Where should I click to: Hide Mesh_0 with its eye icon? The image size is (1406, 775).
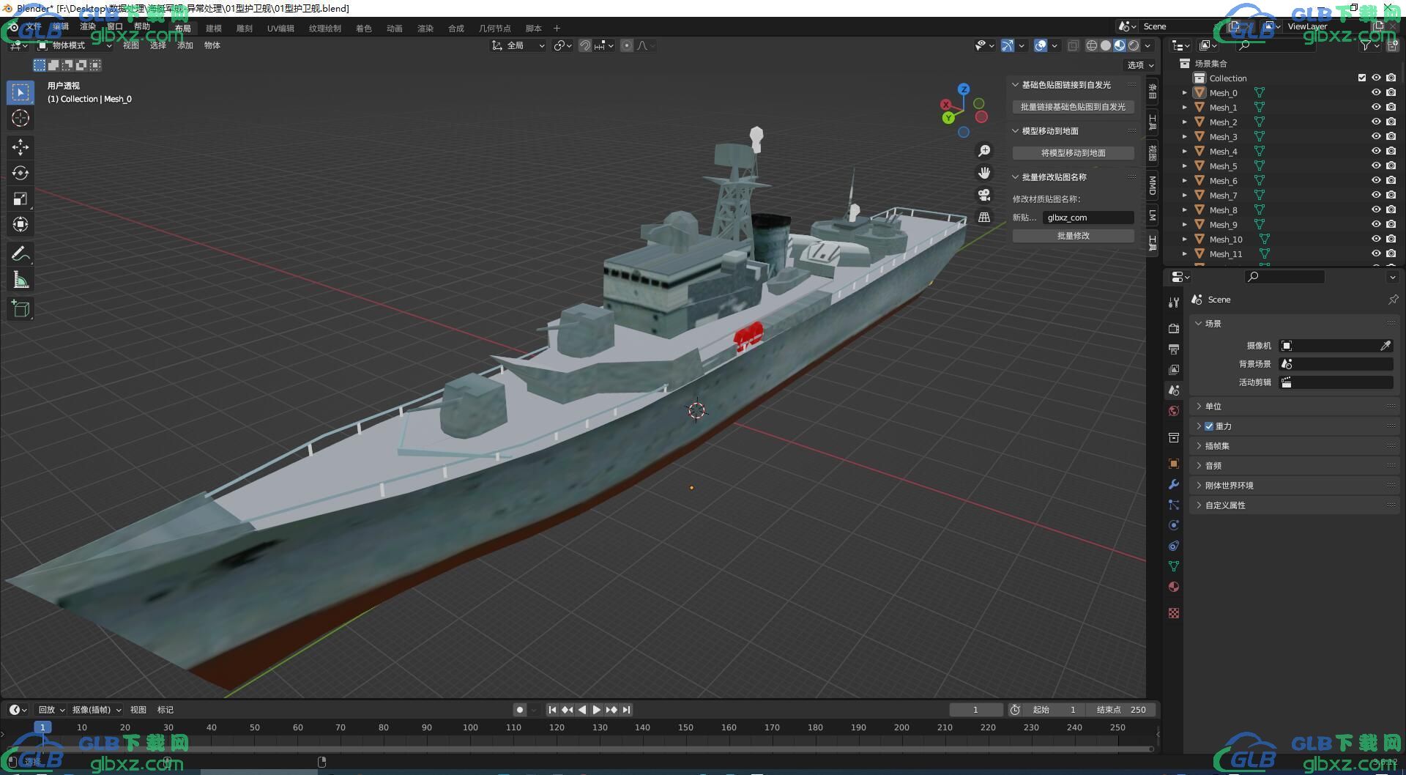pyautogui.click(x=1376, y=93)
